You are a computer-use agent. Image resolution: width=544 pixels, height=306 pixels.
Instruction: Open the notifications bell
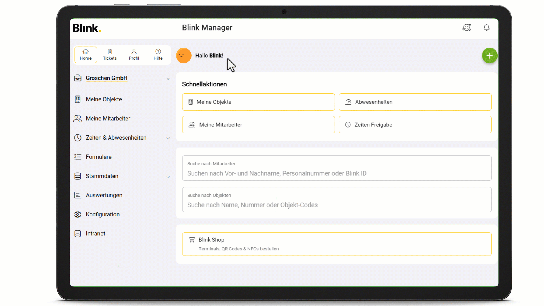click(486, 27)
